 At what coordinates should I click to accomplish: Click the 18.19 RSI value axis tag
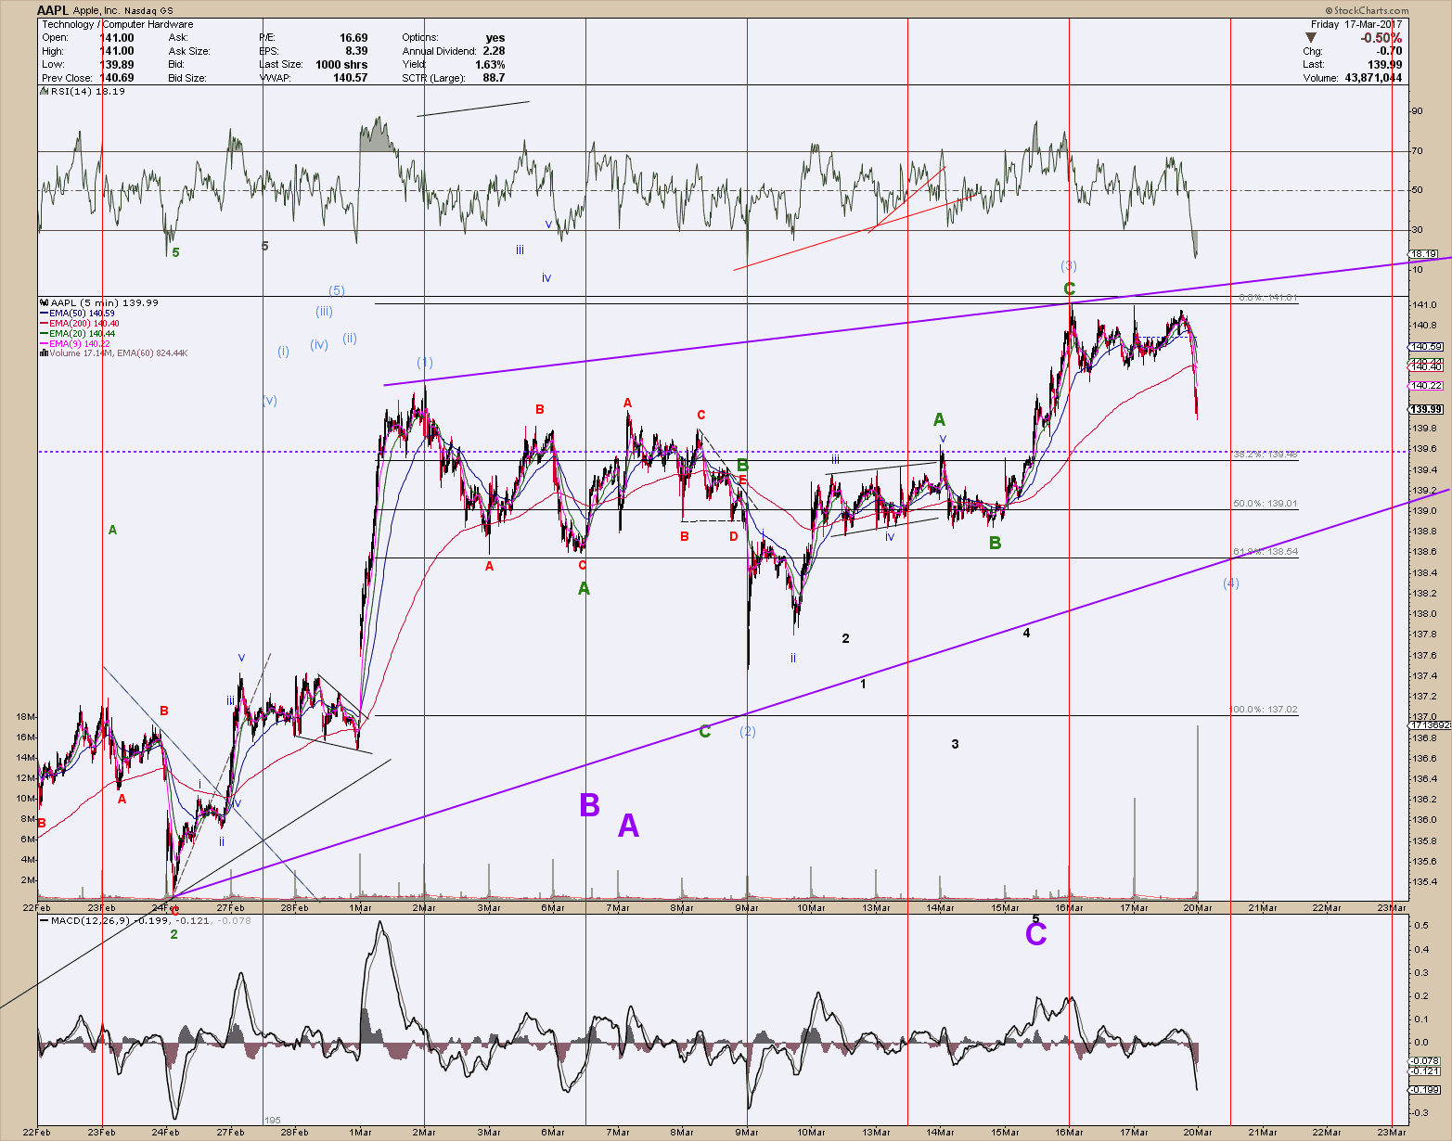coord(1424,254)
